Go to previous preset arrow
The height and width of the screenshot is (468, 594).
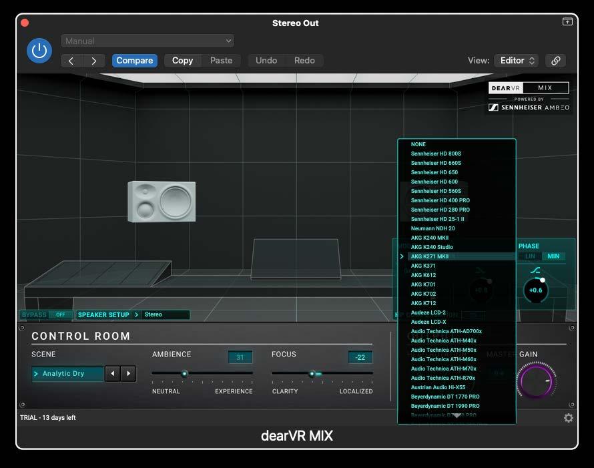(x=71, y=61)
